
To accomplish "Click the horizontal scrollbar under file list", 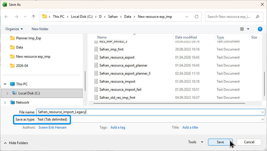I will coord(167,103).
